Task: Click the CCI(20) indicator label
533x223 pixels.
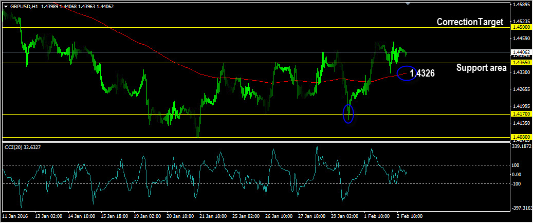Action: tap(23, 147)
